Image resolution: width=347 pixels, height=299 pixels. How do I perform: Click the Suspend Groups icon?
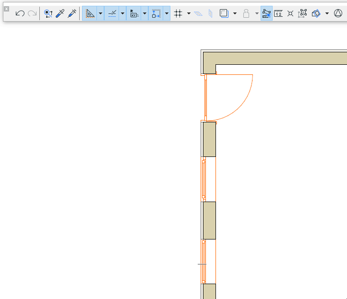point(302,13)
